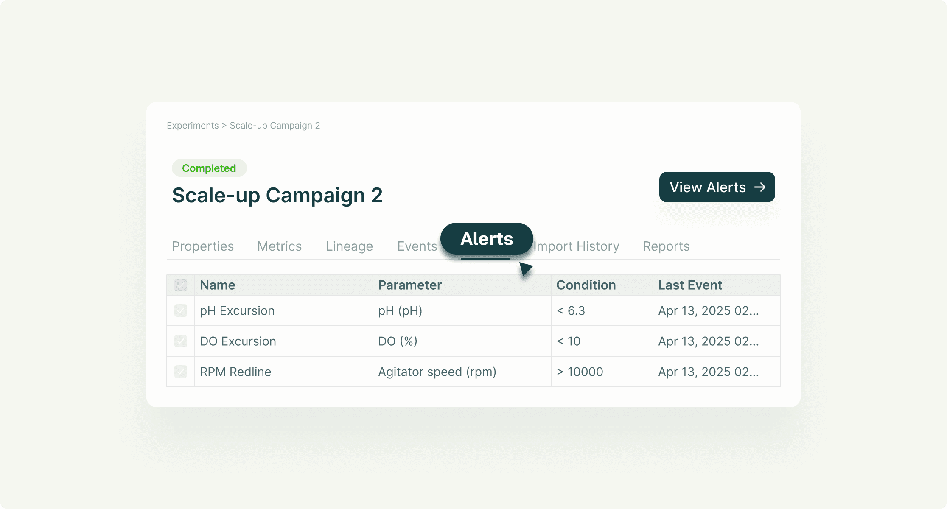Viewport: 947px width, 509px height.
Task: Click the Condition column header
Action: 586,285
